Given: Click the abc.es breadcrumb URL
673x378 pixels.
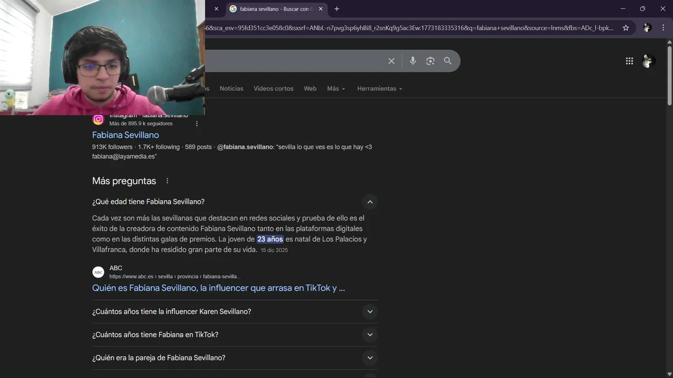Looking at the screenshot, I should 175,277.
